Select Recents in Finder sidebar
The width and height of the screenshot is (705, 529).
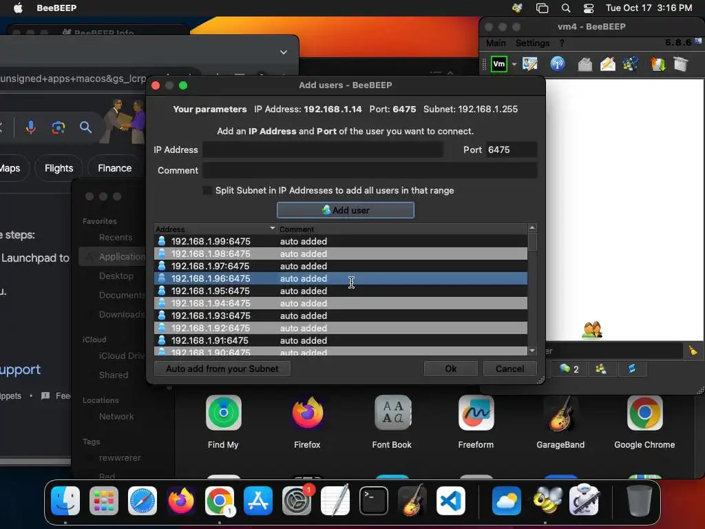(116, 238)
